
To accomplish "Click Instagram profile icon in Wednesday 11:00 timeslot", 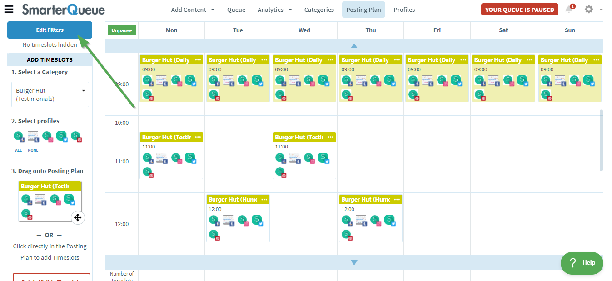I will pyautogui.click(x=309, y=158).
